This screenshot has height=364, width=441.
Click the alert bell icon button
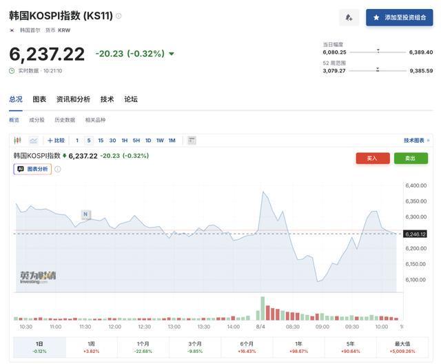tap(349, 17)
